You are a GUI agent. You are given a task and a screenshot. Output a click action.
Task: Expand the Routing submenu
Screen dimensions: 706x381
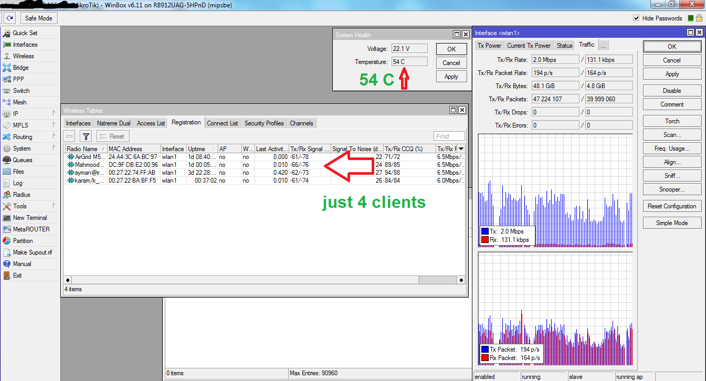54,137
